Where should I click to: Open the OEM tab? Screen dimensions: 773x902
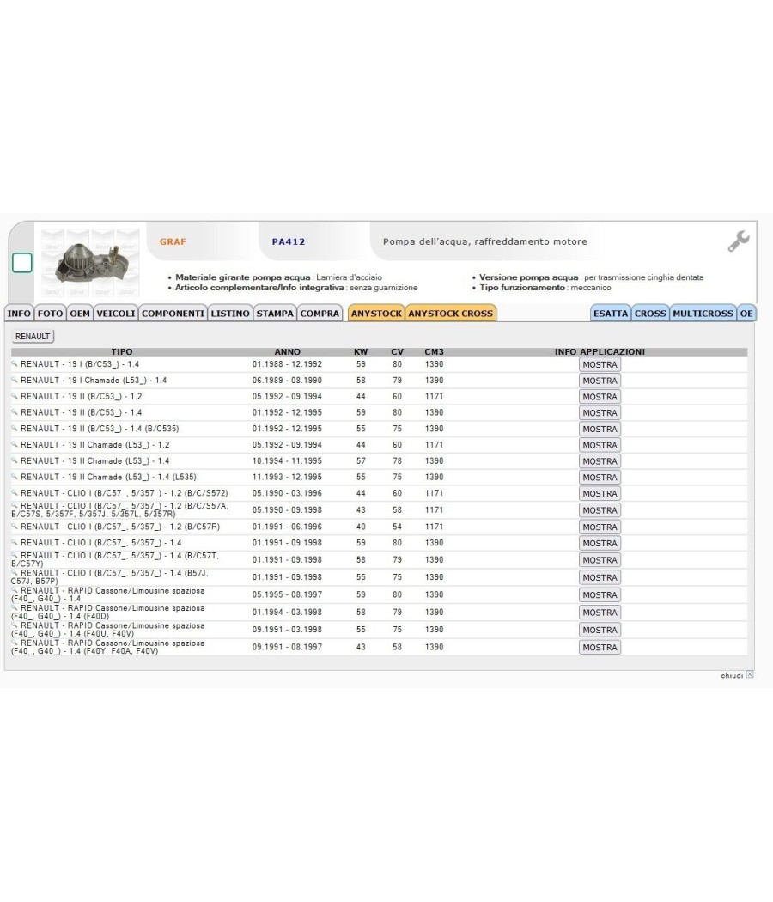tap(80, 314)
